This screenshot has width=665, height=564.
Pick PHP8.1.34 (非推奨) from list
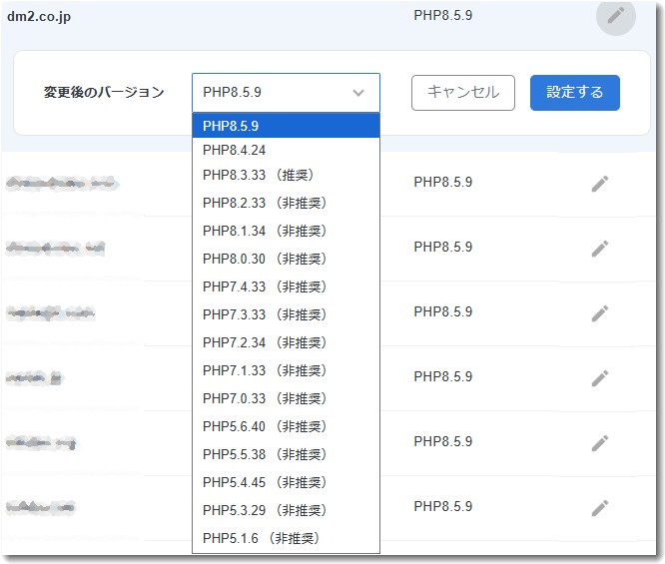click(x=286, y=231)
